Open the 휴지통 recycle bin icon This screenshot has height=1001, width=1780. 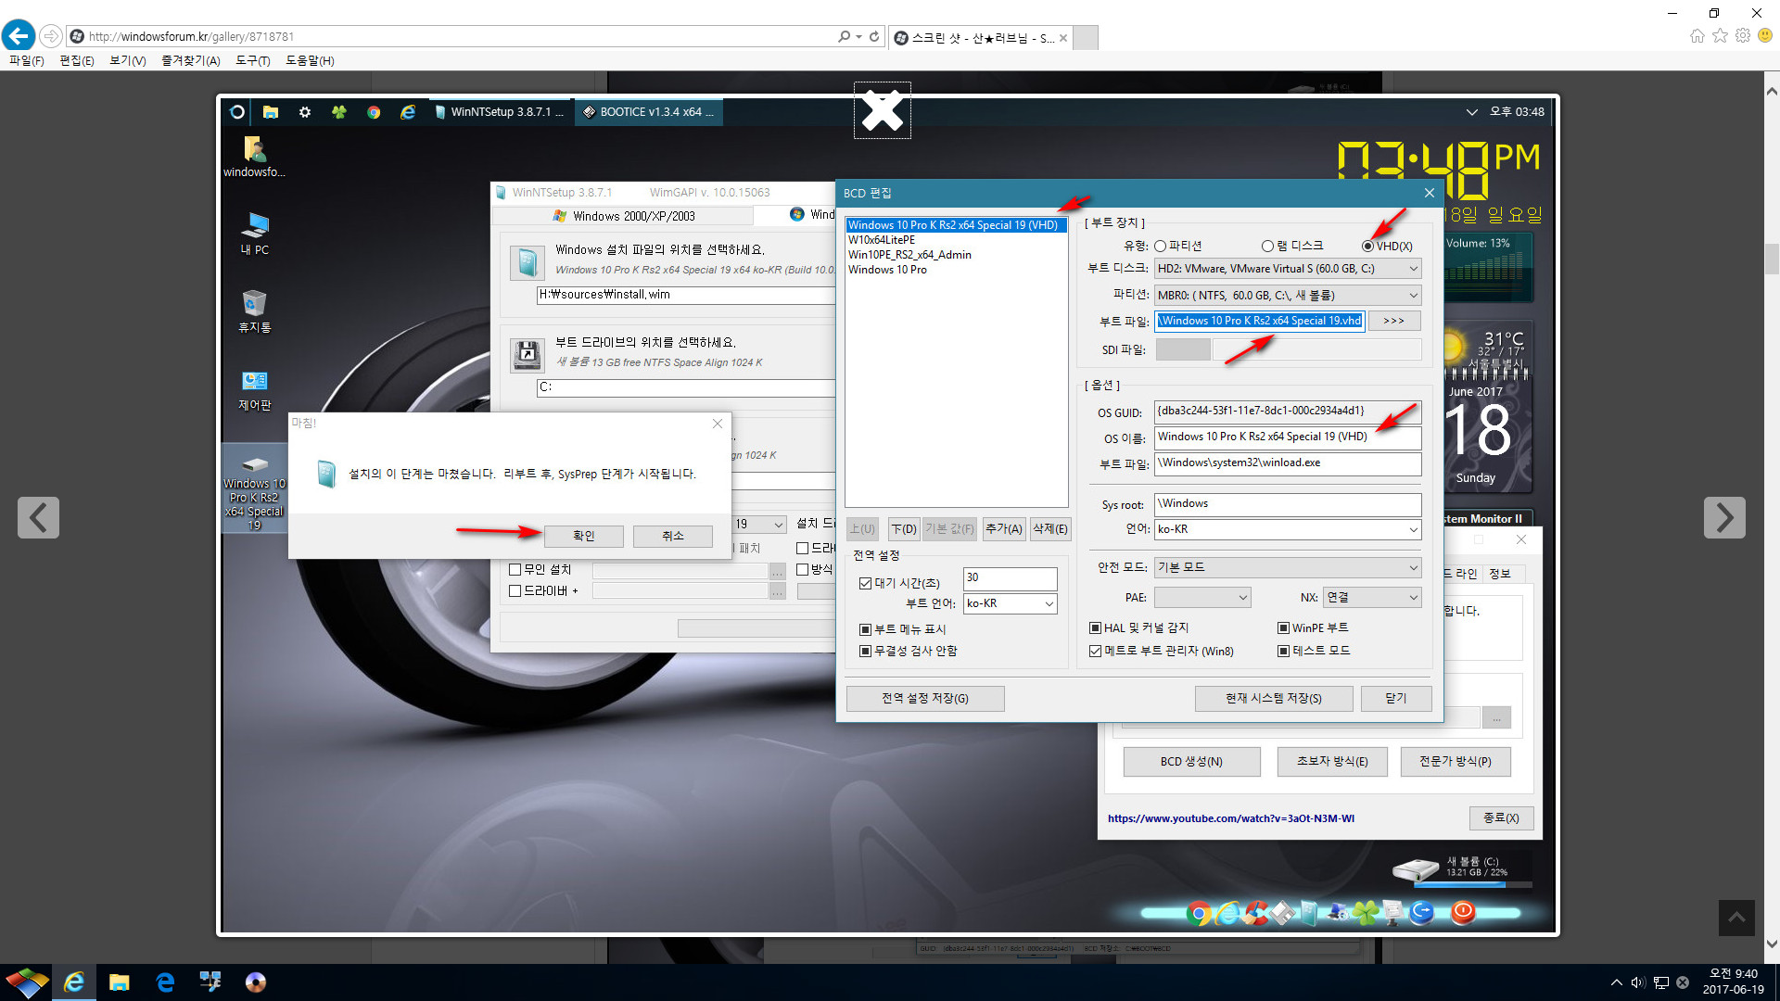click(x=254, y=311)
